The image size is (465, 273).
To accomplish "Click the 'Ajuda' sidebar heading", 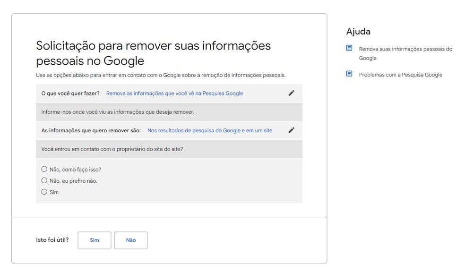I will pos(358,32).
